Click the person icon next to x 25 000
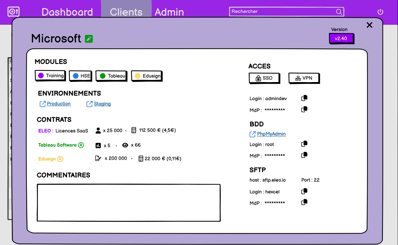 pyautogui.click(x=98, y=130)
